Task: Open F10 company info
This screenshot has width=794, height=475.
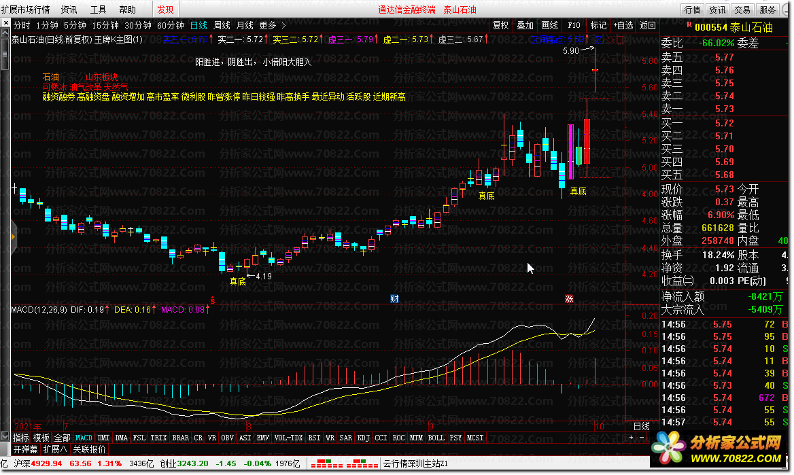Action: [x=574, y=25]
